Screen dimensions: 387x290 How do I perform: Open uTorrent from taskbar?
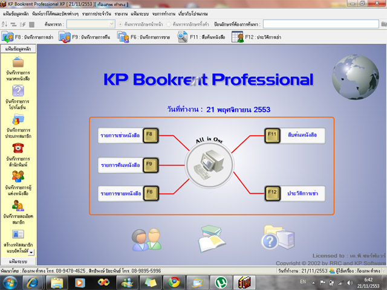221,283
